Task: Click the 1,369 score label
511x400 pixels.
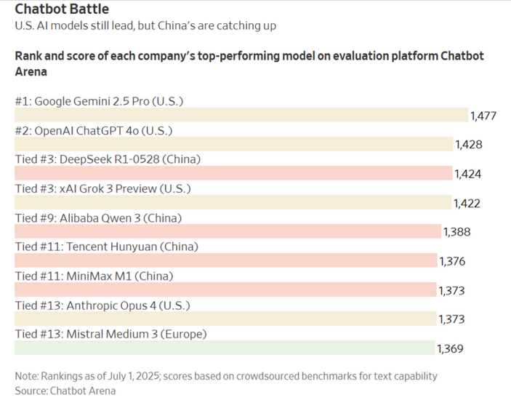Action: [450, 349]
